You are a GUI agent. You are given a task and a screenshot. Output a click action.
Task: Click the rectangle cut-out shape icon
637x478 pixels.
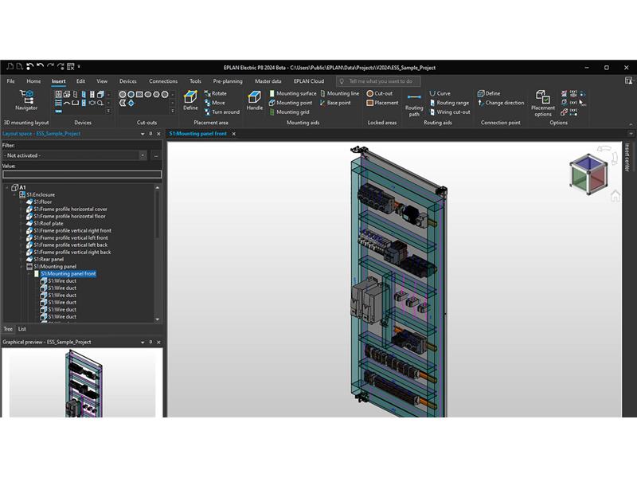click(x=139, y=94)
